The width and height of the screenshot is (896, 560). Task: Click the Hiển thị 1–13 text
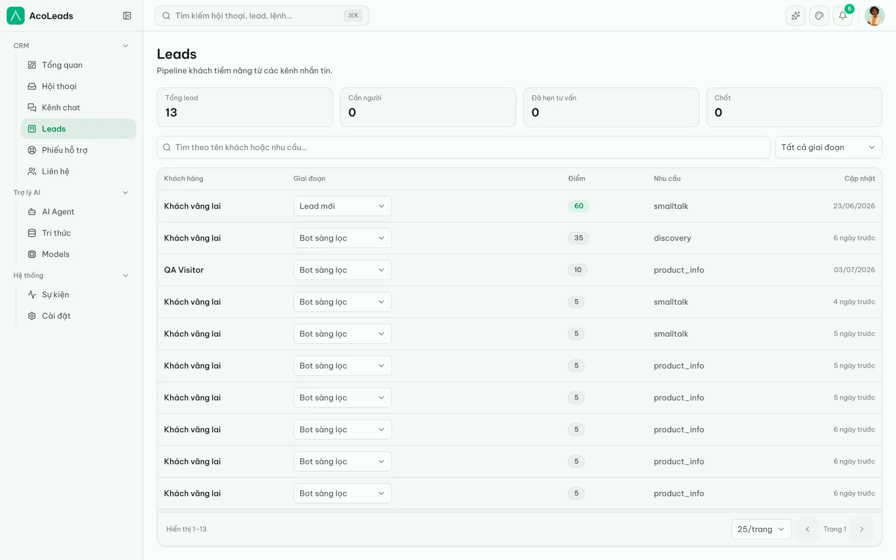186,529
